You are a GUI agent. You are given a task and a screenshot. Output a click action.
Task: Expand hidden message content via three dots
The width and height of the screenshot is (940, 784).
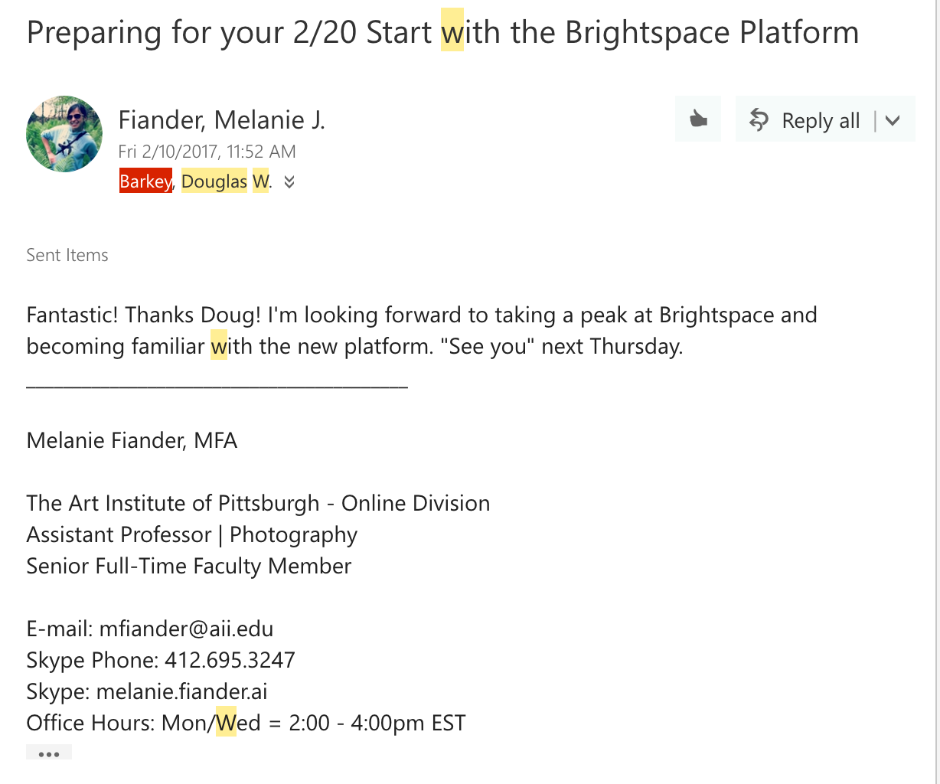click(49, 753)
